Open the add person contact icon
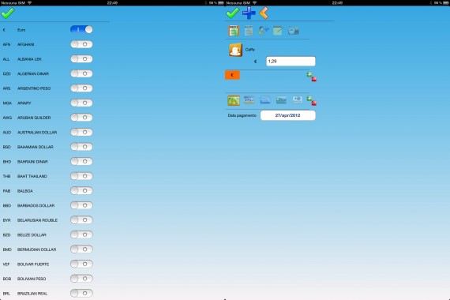Image resolution: width=450 pixels, height=300 pixels. point(264,31)
